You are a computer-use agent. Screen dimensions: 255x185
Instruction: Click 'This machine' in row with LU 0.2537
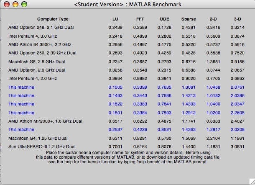tap(21, 130)
